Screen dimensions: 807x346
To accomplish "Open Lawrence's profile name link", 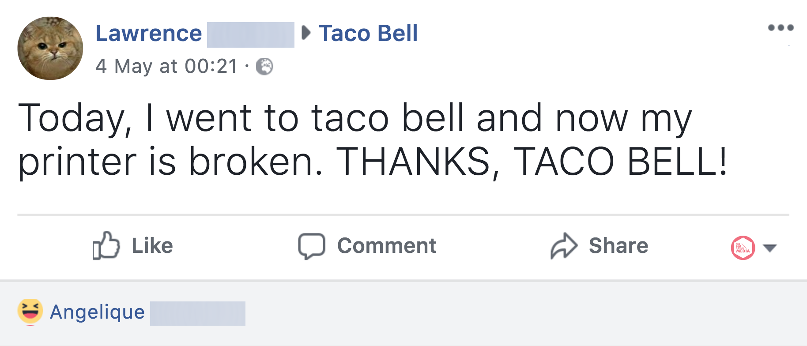I will (x=149, y=34).
